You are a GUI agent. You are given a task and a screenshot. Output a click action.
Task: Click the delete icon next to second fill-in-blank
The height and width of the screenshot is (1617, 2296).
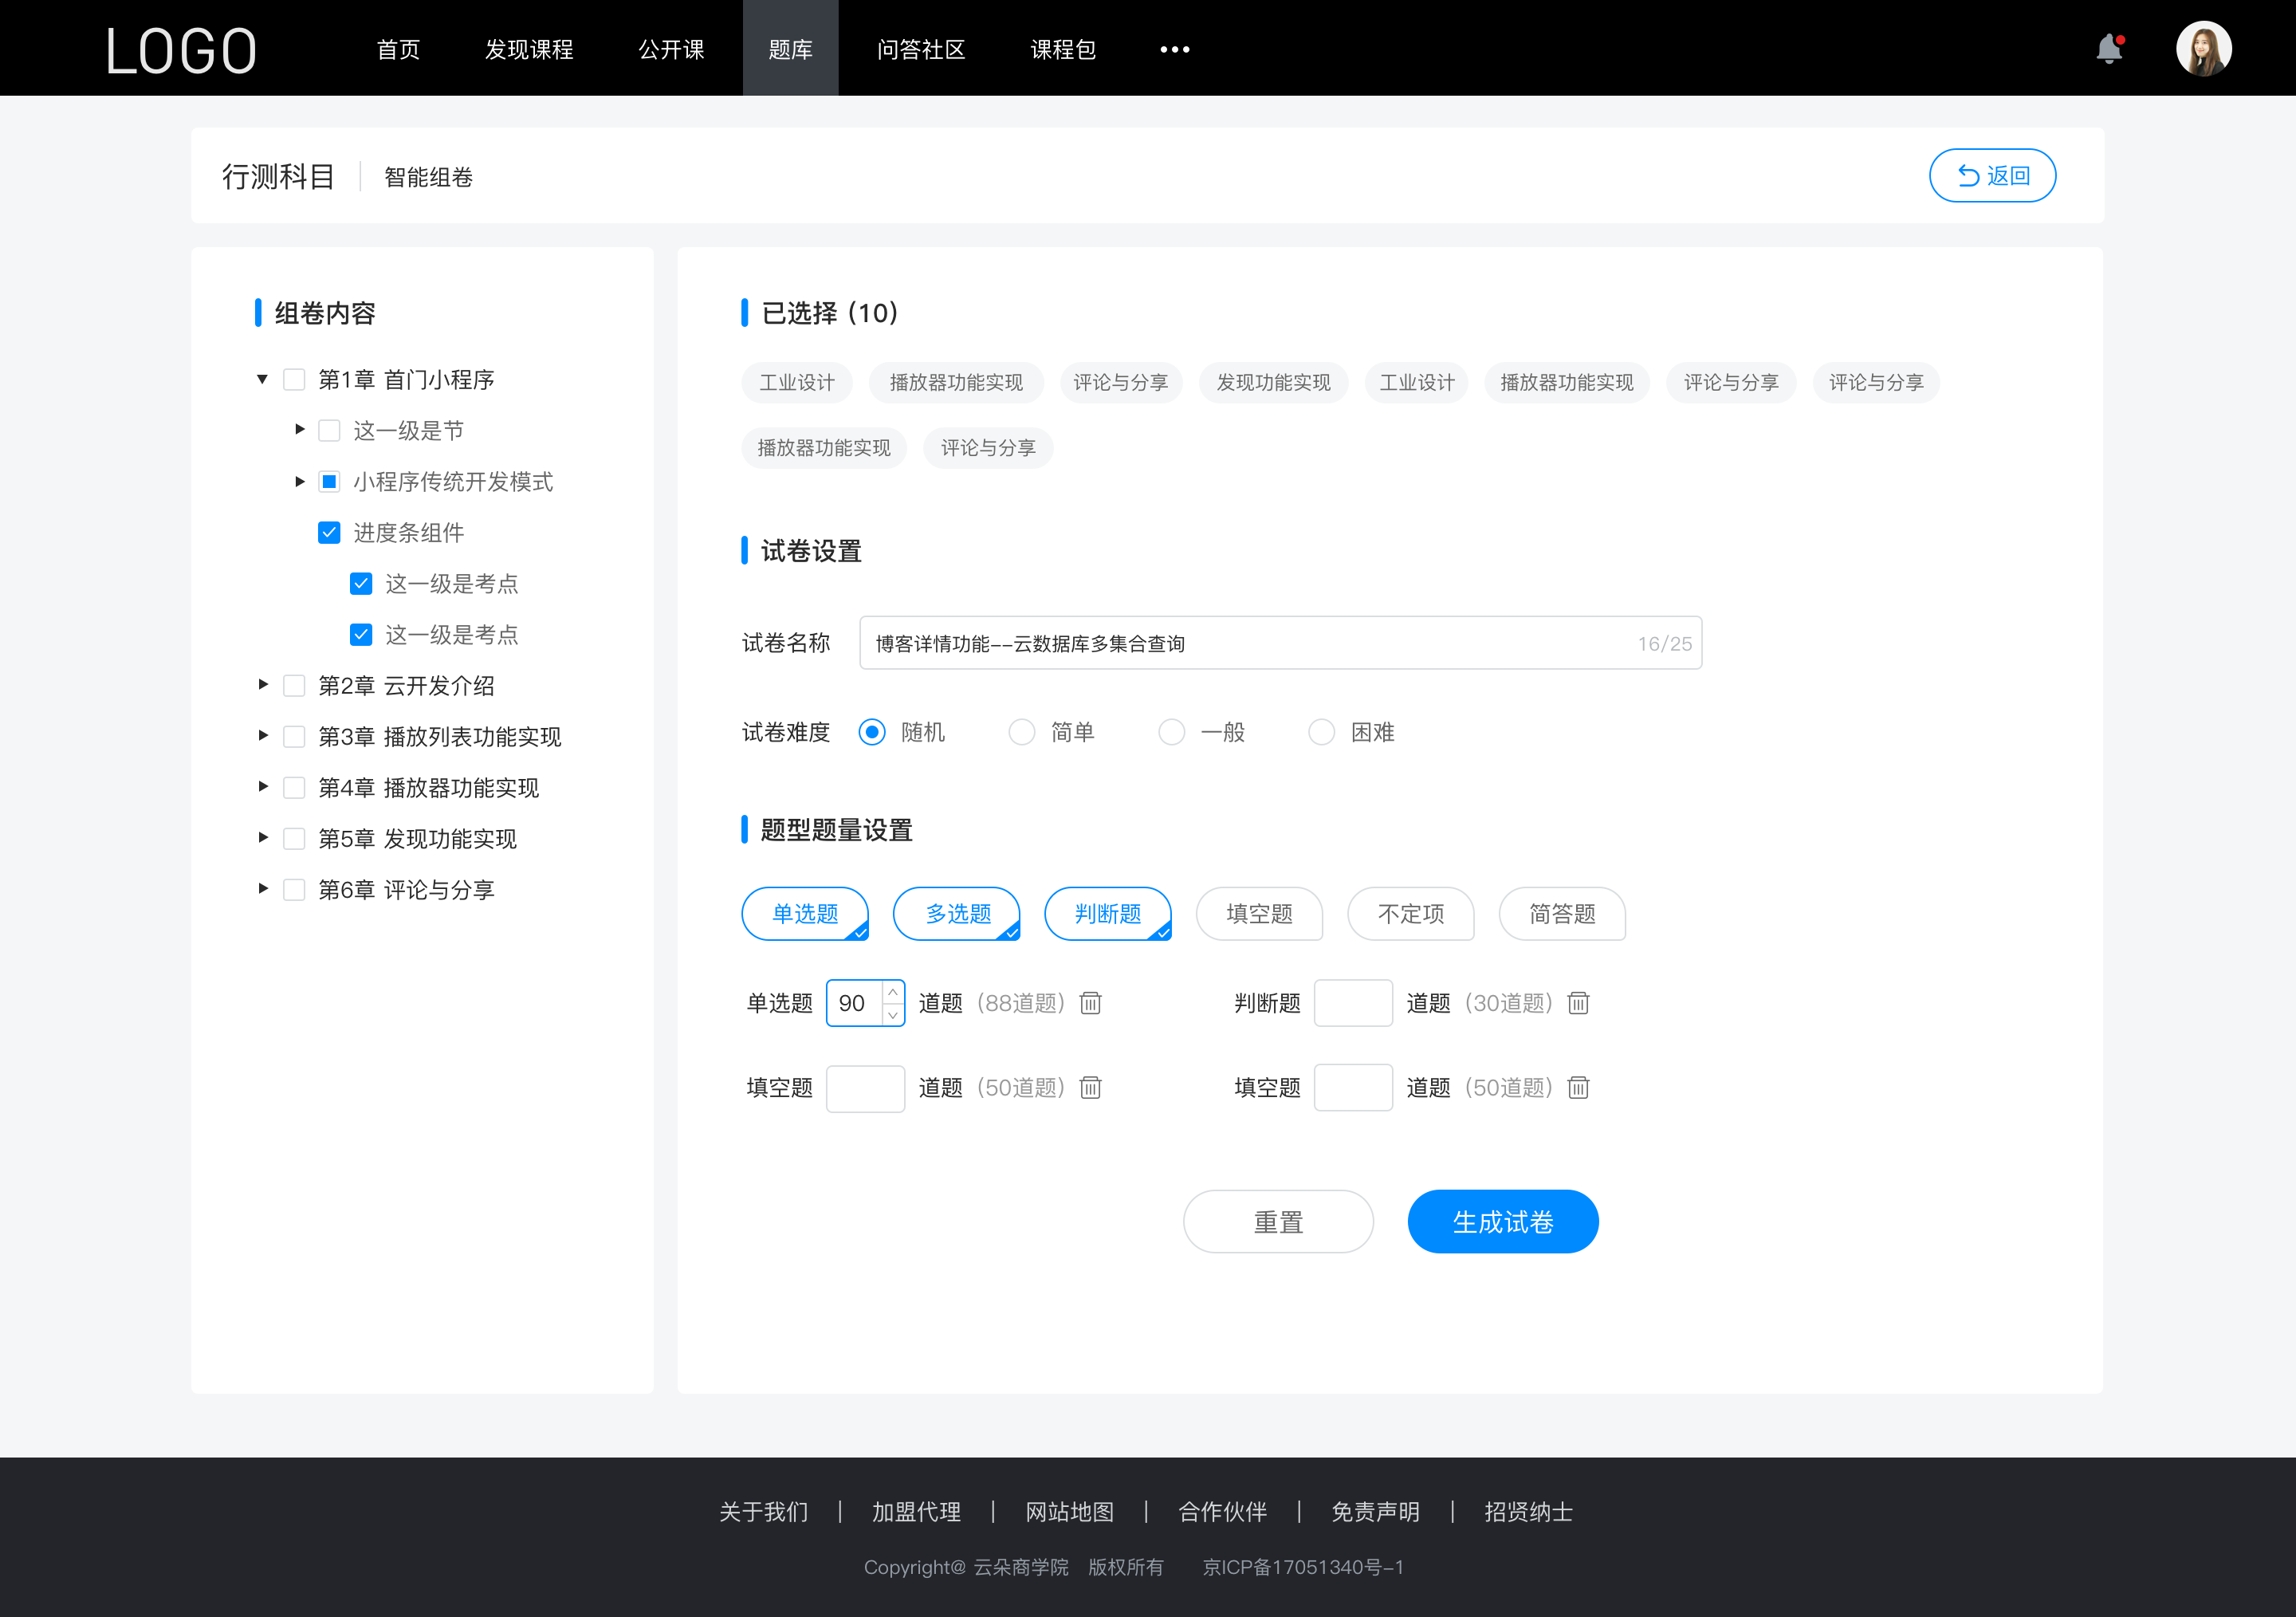pos(1575,1087)
